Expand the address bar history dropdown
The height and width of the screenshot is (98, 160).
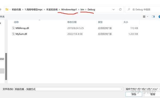[x=114, y=10]
